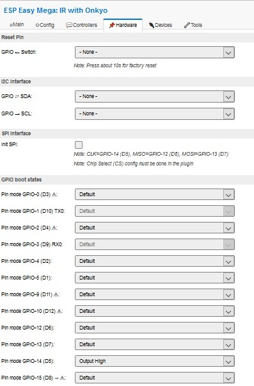Expand the I2C SDA pin dropdown

pyautogui.click(x=155, y=96)
